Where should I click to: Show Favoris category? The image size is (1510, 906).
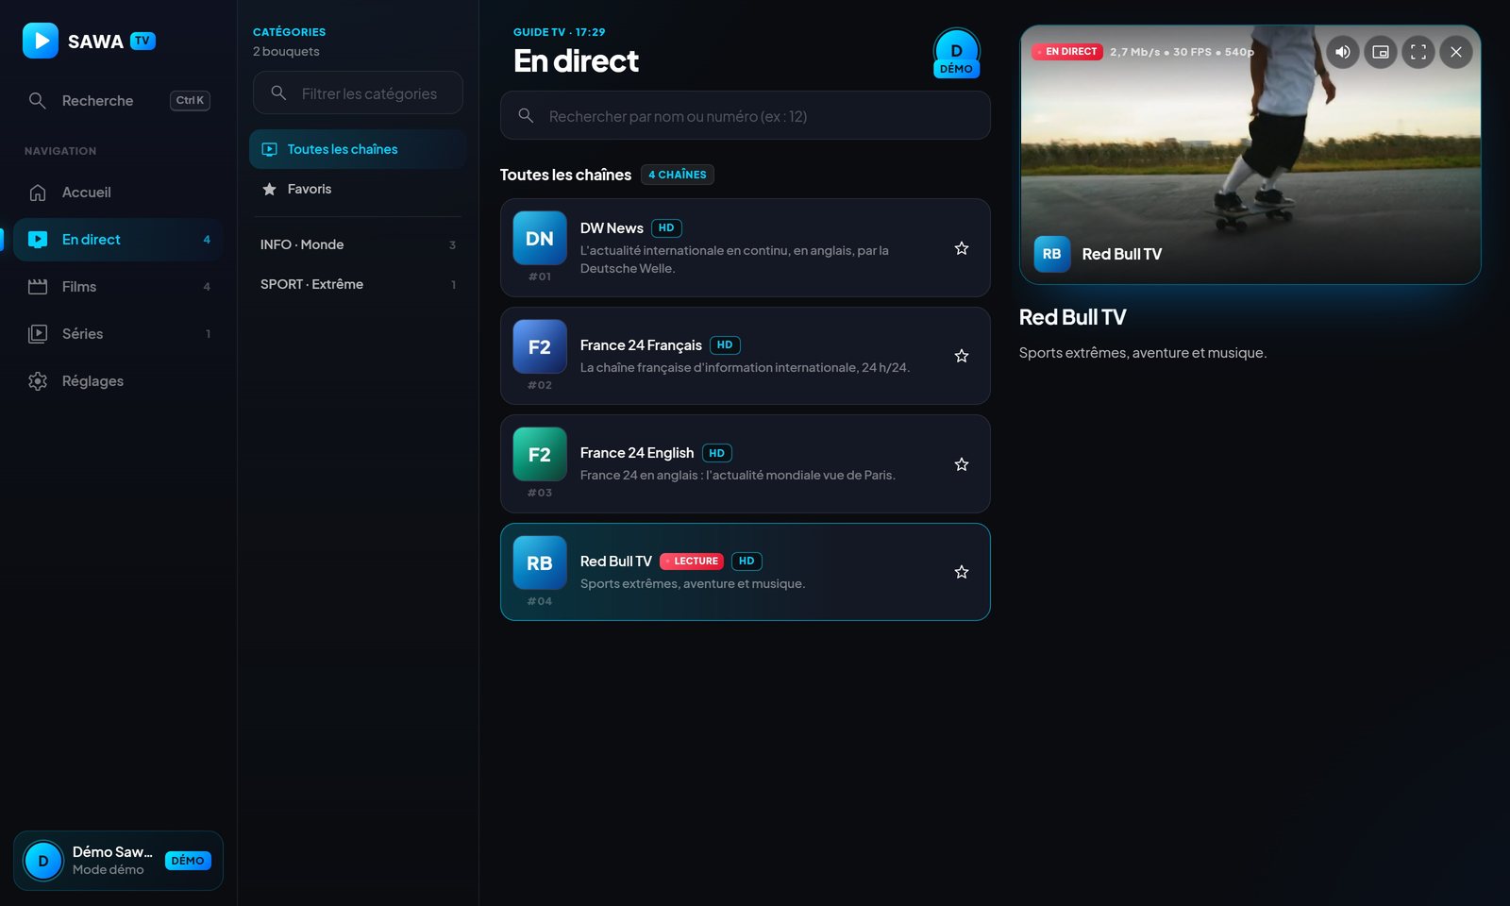358,189
